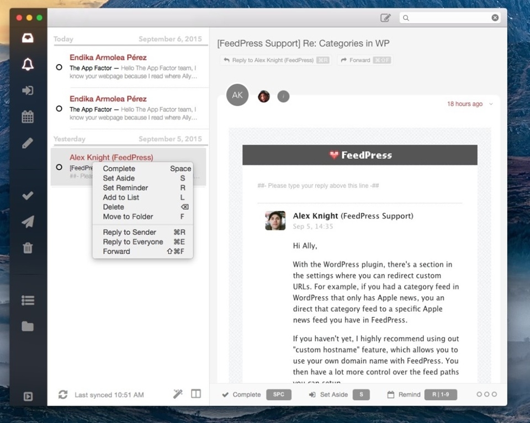Open the Completed checkmark icon in sidebar
The height and width of the screenshot is (423, 530).
(x=28, y=195)
